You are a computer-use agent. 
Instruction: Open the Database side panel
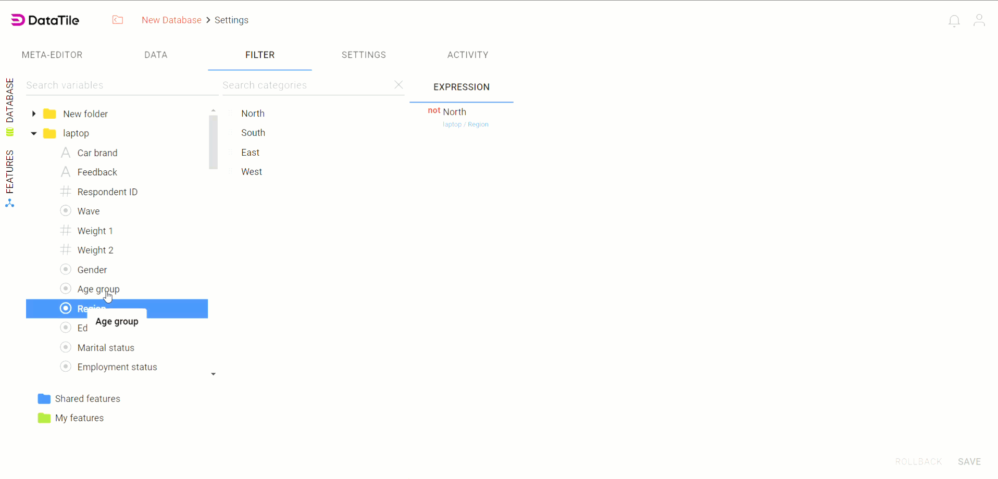9,106
